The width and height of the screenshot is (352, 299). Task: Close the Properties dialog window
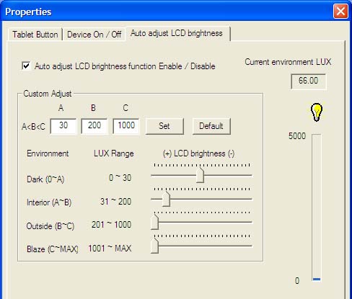[340, 12]
